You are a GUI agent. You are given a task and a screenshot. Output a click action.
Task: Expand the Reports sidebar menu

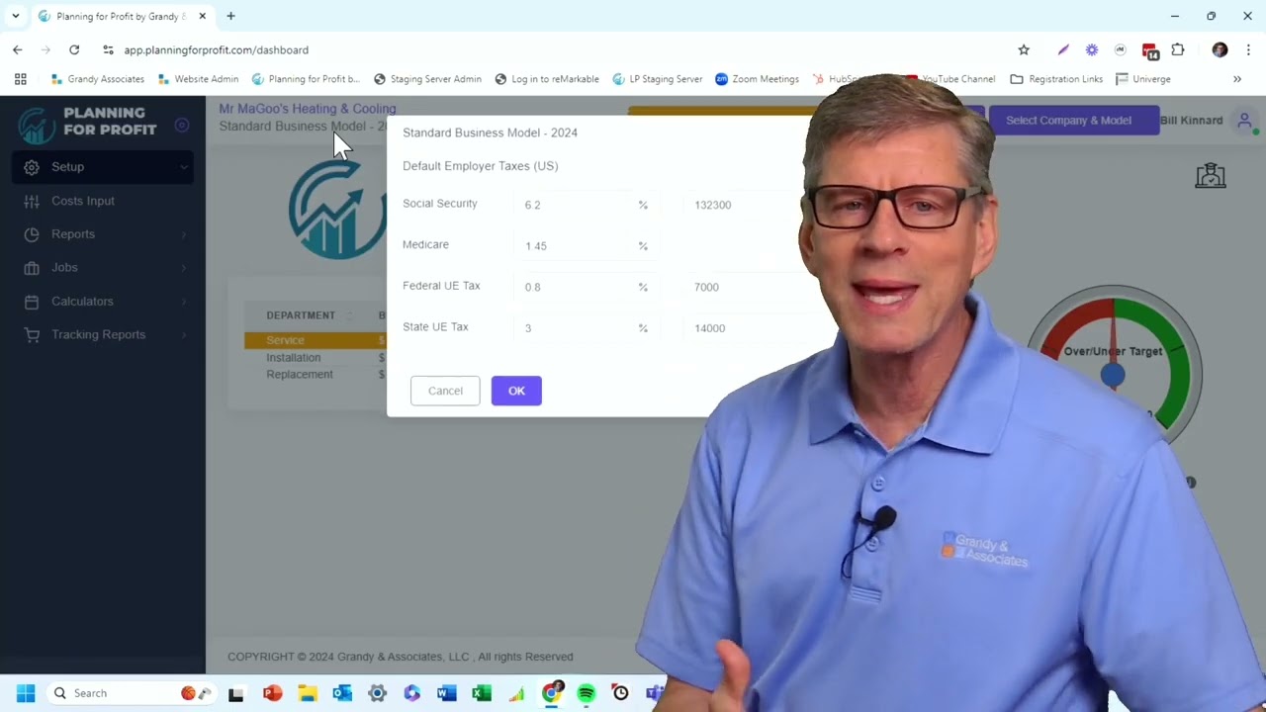tap(103, 234)
